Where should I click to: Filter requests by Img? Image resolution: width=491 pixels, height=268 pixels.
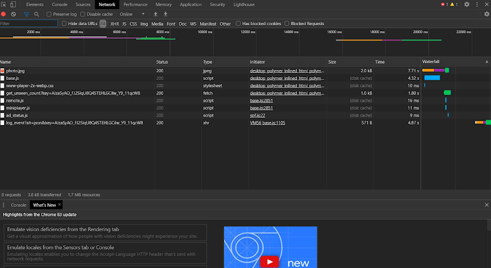click(144, 24)
